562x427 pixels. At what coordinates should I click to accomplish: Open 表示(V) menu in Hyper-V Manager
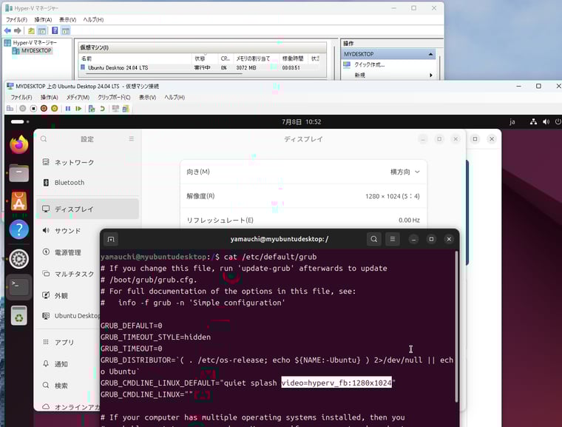click(68, 20)
